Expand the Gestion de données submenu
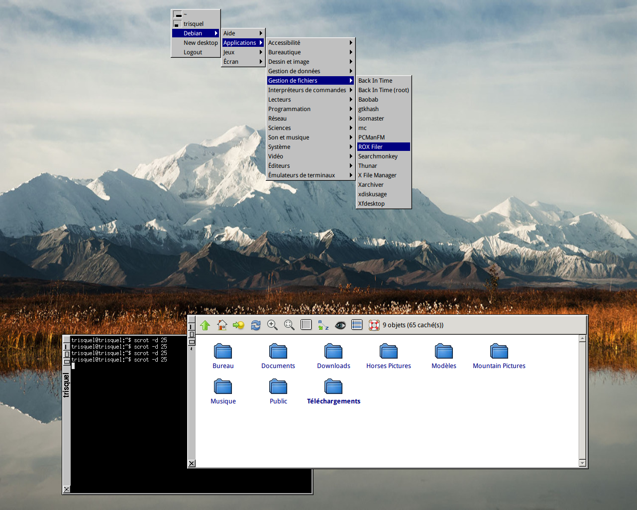 [310, 71]
